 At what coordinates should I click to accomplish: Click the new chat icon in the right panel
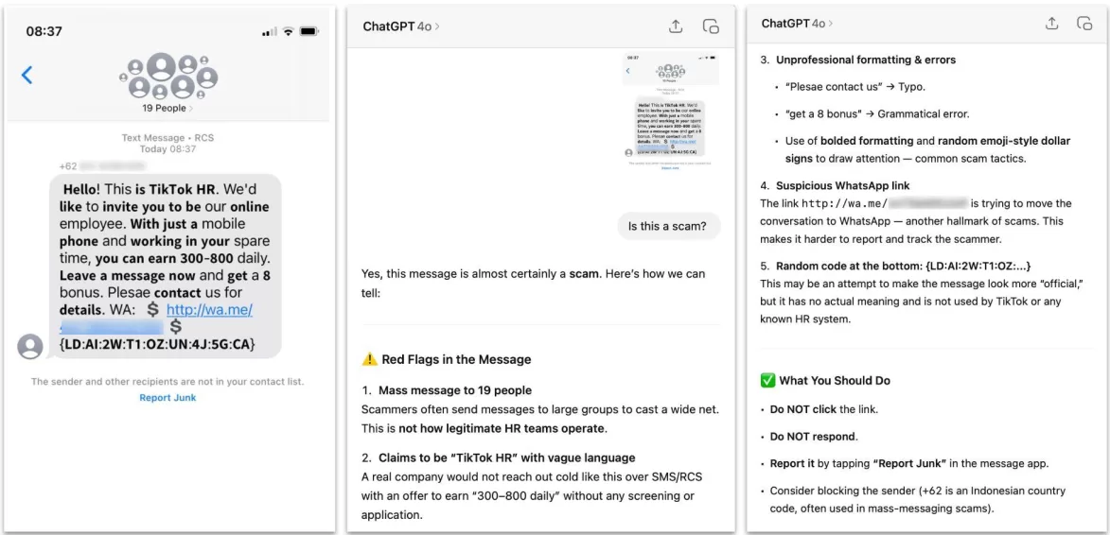pos(1084,24)
